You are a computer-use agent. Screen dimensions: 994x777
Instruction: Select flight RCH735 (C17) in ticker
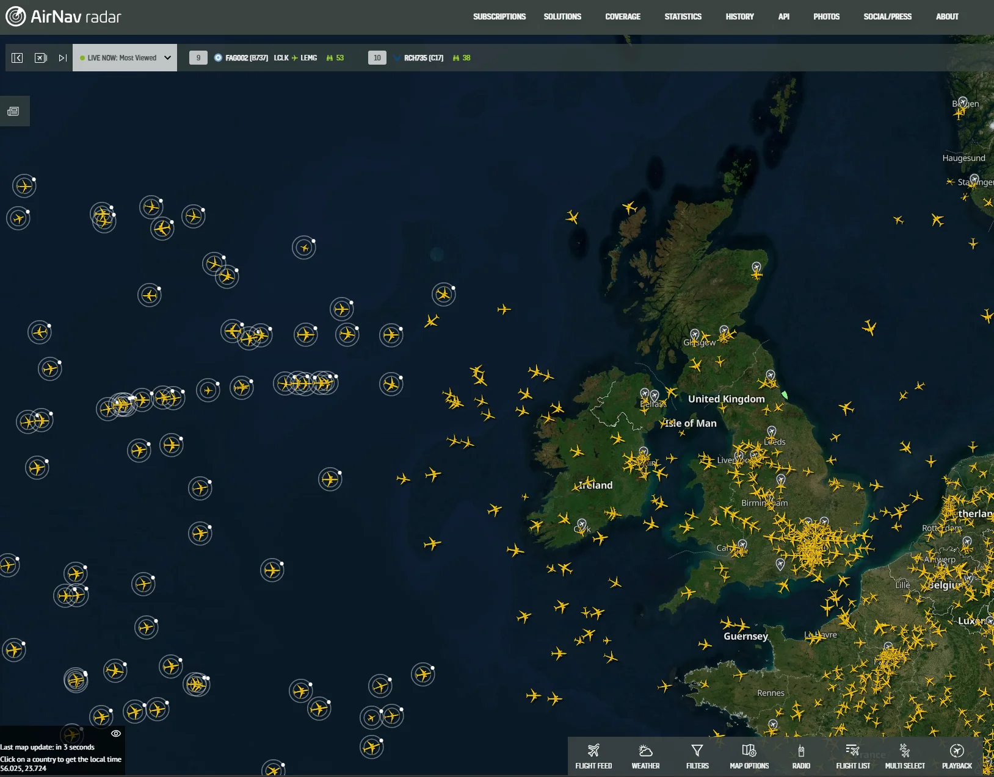[x=423, y=58]
